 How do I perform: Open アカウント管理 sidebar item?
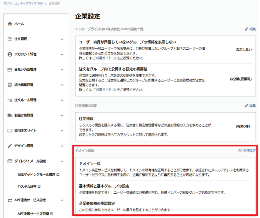(25, 54)
